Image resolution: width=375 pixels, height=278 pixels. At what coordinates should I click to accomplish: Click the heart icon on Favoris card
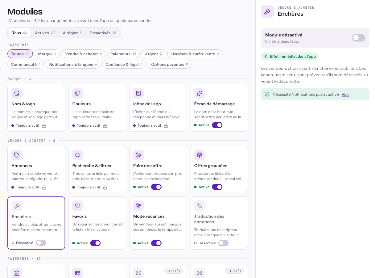(x=78, y=206)
